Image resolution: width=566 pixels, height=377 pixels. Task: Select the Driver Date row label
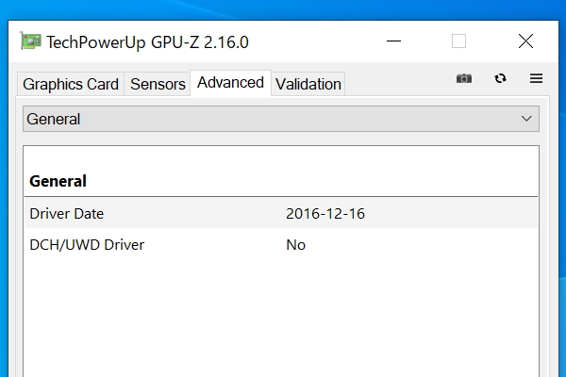click(66, 213)
